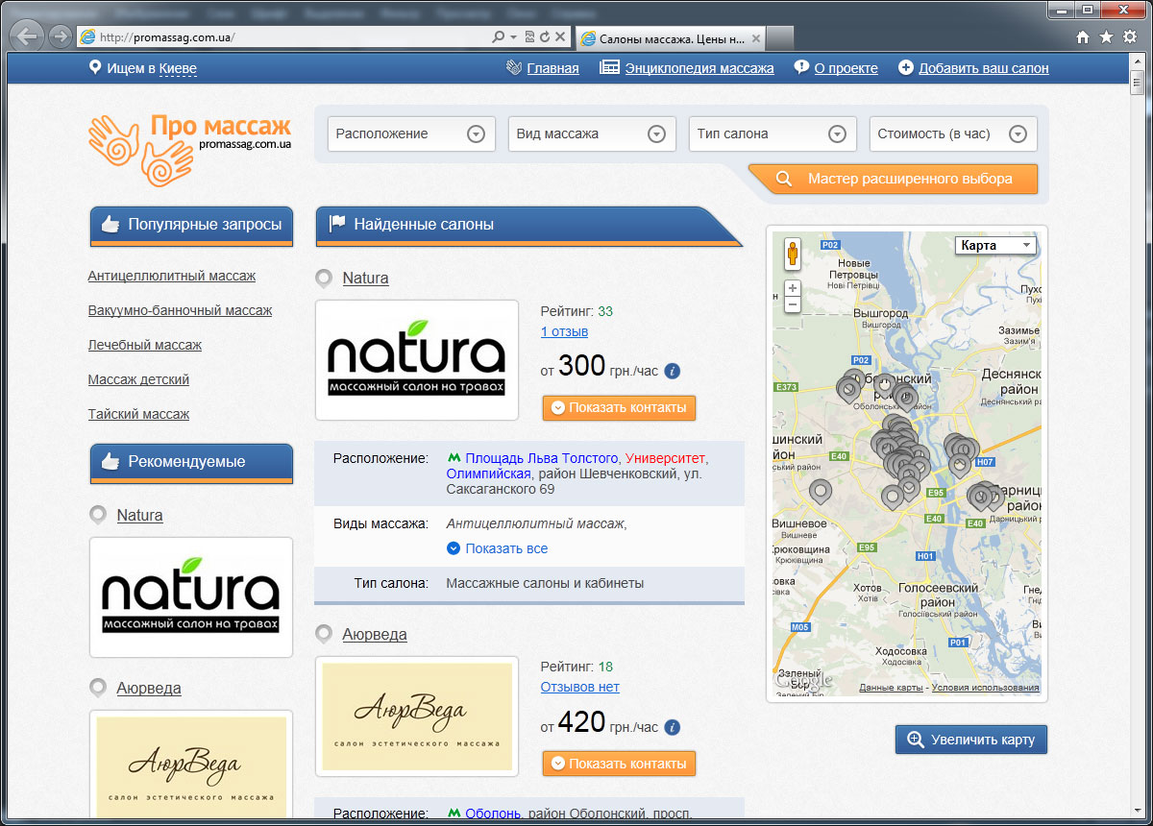Open the Natura logo thumbnail in results
The height and width of the screenshot is (826, 1153).
click(417, 360)
